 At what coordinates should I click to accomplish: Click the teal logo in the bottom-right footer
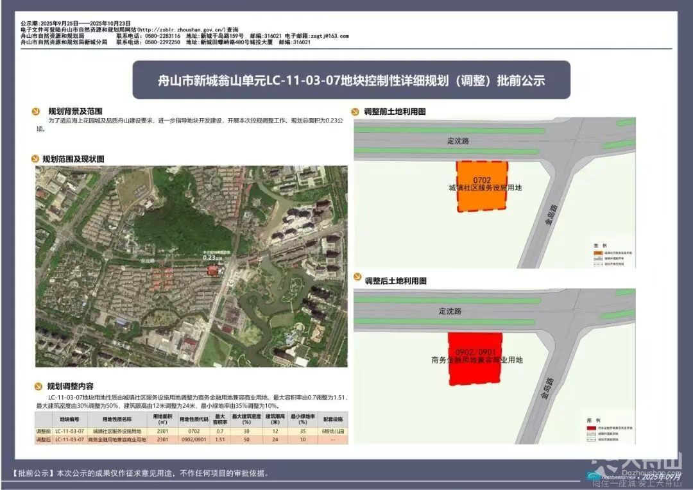(594, 476)
